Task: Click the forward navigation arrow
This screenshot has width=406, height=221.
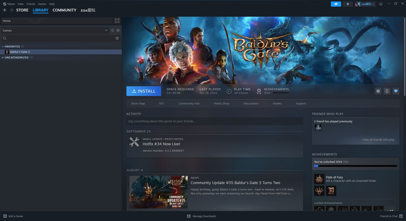Action: 12,10
